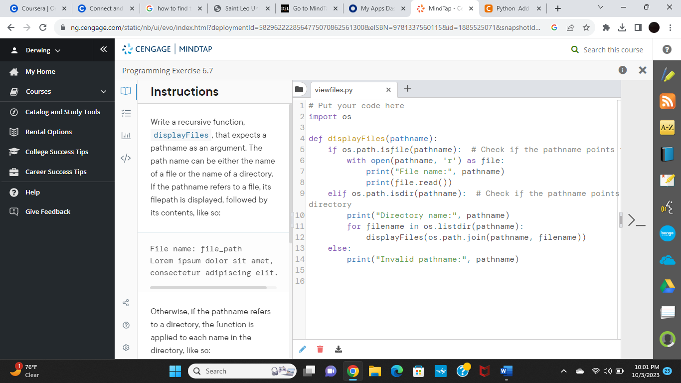The height and width of the screenshot is (383, 681).
Task: Click Search this course
Action: [x=612, y=49]
